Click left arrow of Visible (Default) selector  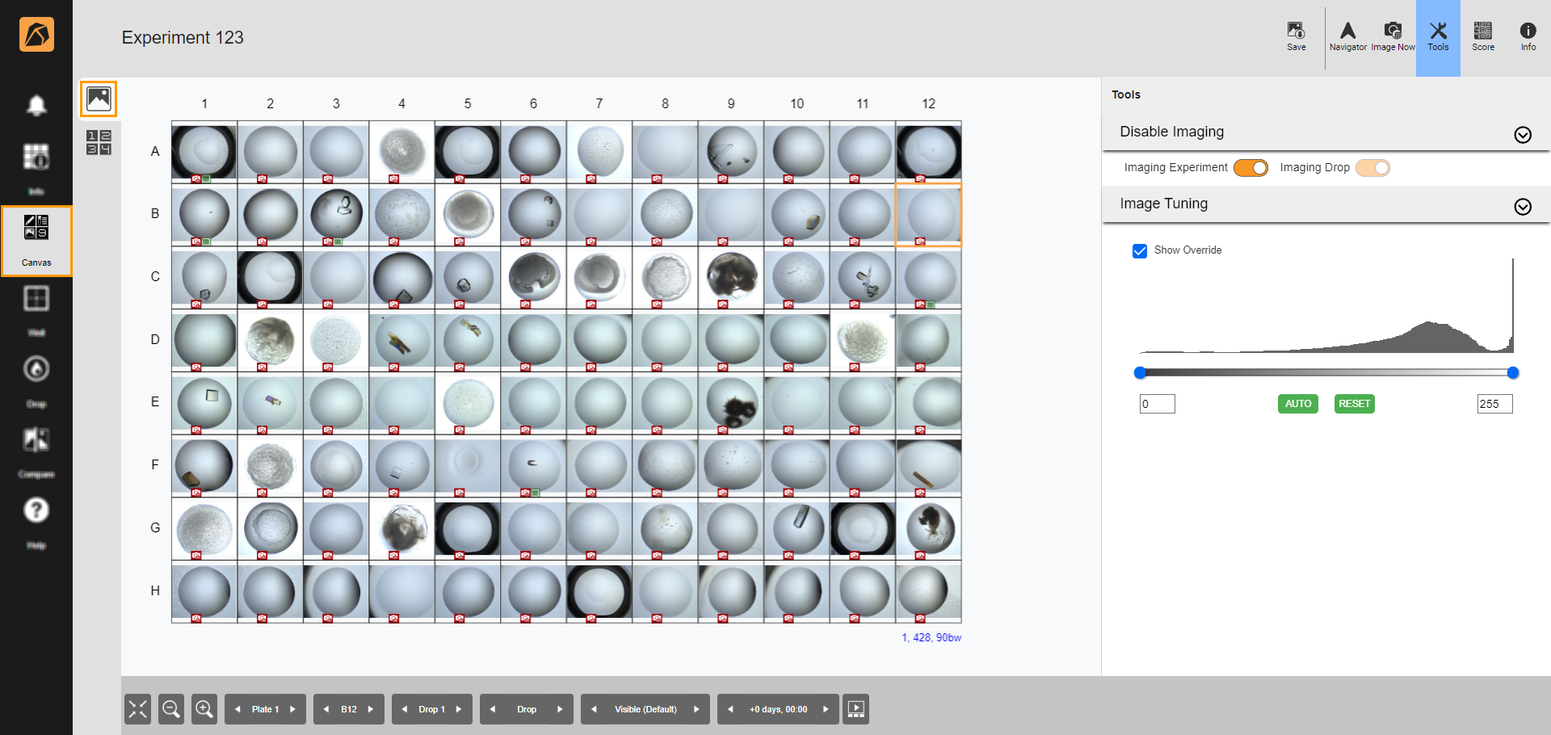[594, 709]
